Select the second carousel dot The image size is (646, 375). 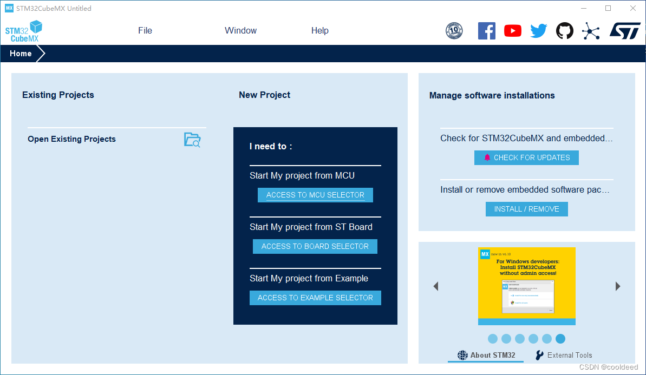[506, 339]
